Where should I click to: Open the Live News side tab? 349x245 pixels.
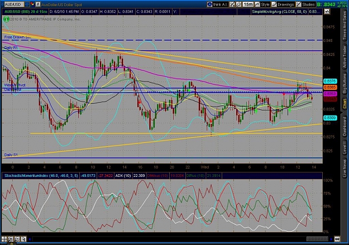(345, 167)
